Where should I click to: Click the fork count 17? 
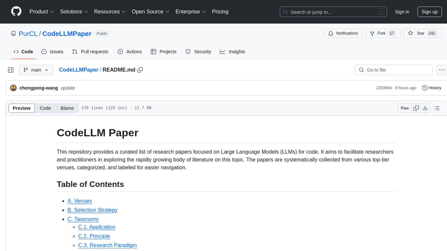click(391, 33)
